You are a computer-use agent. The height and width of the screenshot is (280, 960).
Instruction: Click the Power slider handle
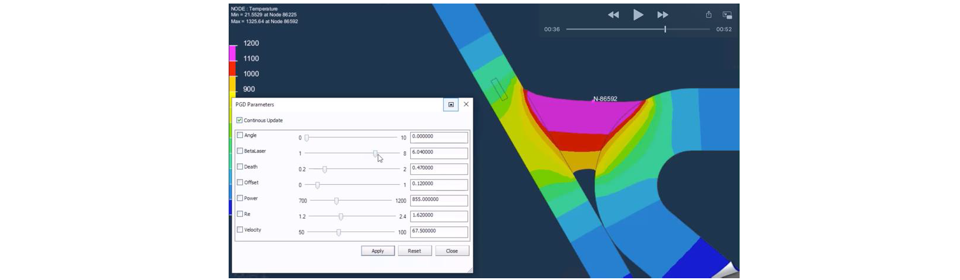click(x=337, y=201)
